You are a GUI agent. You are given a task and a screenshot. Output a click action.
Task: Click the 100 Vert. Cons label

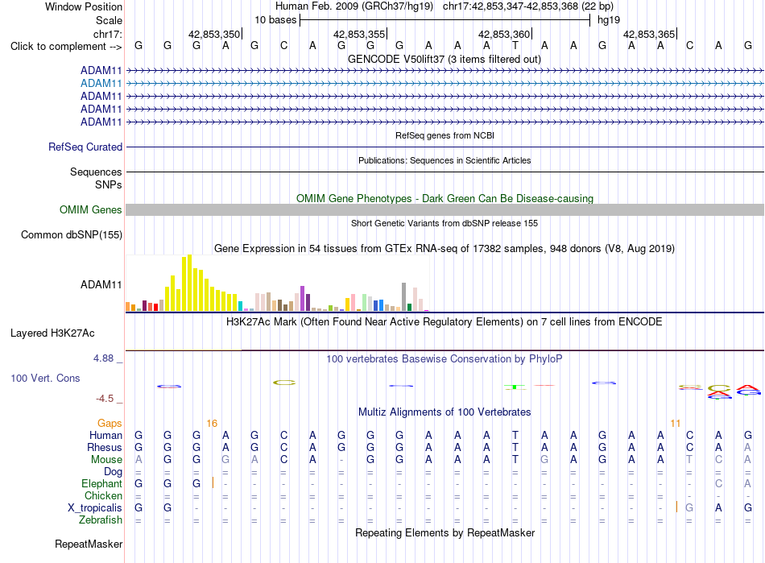pyautogui.click(x=45, y=378)
